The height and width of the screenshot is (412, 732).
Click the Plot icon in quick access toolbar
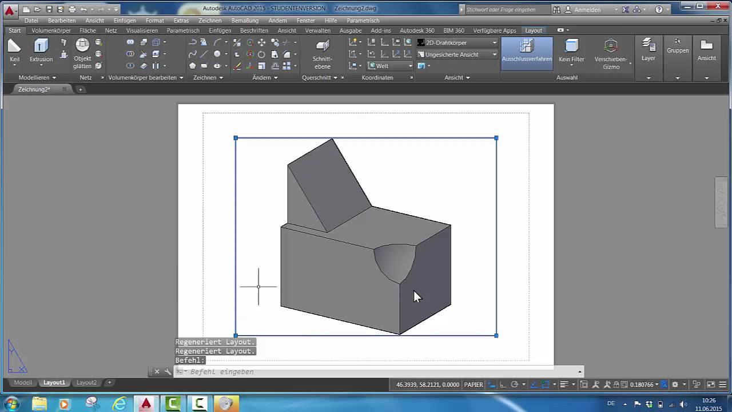72,9
